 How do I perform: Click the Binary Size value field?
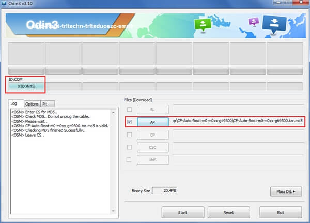(x=164, y=191)
